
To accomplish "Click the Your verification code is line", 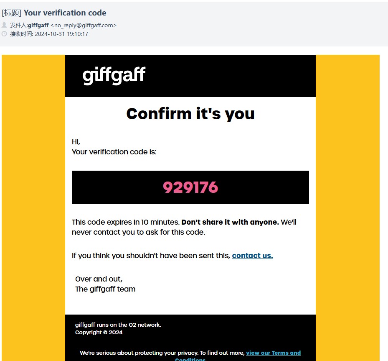I will [114, 151].
